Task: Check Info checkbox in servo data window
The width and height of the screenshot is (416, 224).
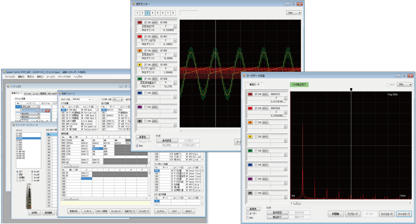Action: [x=248, y=218]
